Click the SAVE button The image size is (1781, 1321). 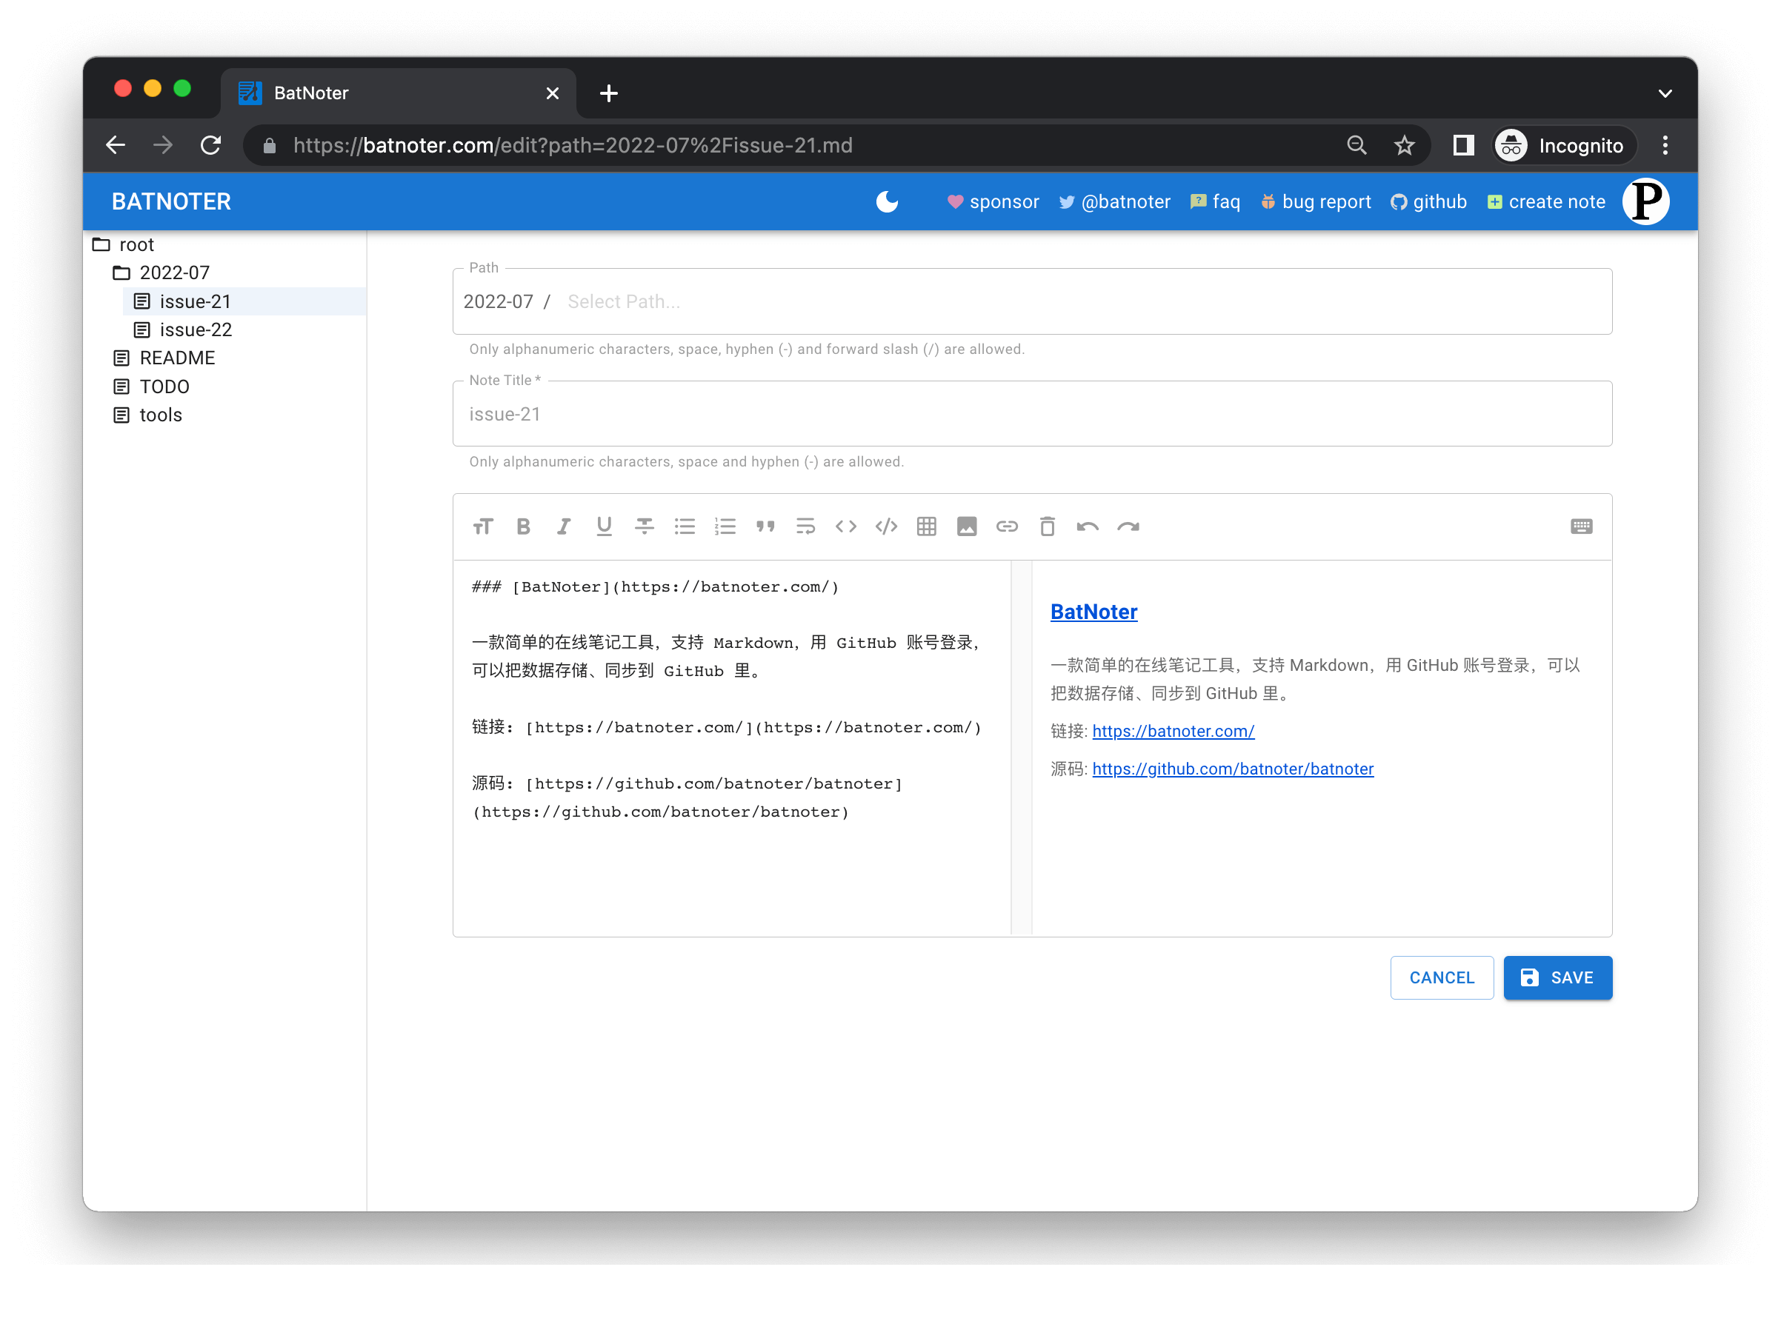[1557, 977]
